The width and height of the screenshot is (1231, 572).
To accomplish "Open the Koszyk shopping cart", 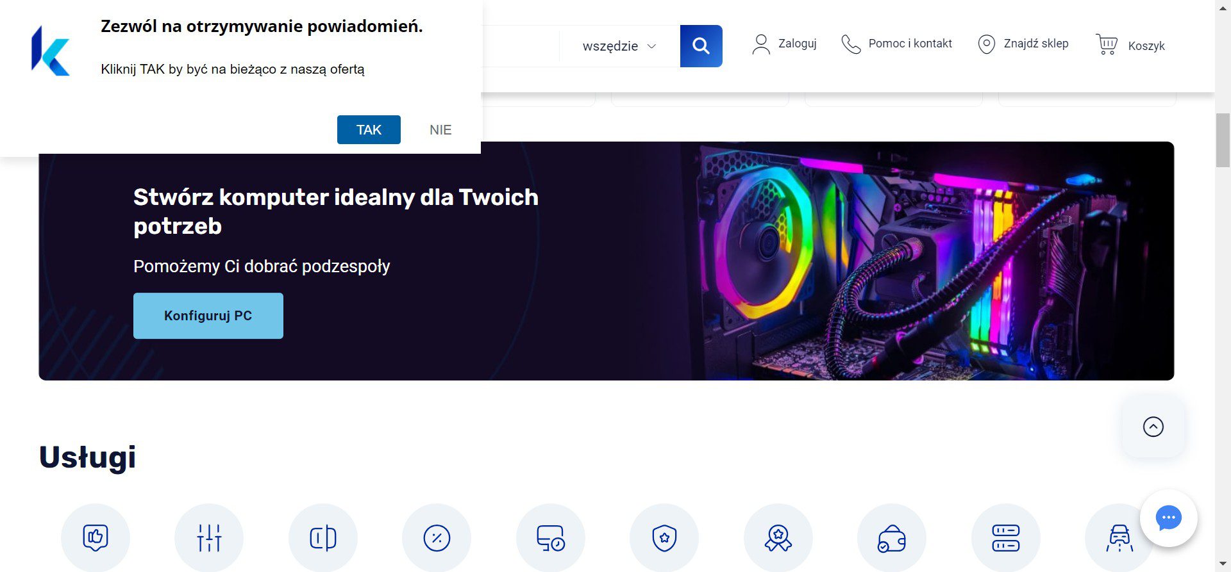I will (1130, 45).
